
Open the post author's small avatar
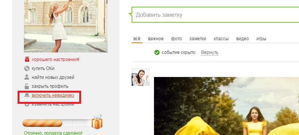(141, 77)
